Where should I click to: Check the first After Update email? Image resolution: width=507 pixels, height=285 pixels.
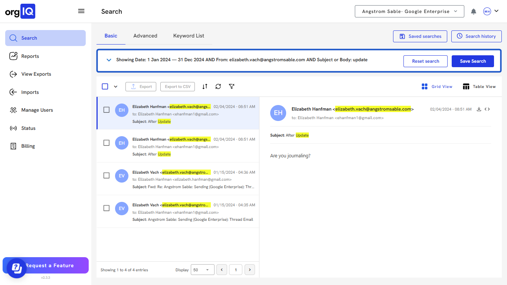pyautogui.click(x=107, y=110)
